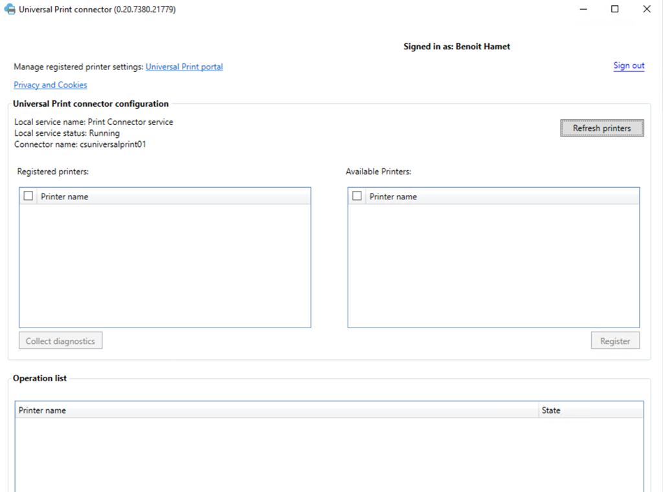Click the 'Registered printers:' label

tap(53, 172)
